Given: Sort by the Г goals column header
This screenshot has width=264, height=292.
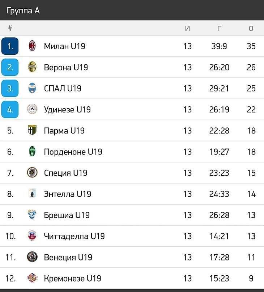Looking at the screenshot, I should pos(219,29).
